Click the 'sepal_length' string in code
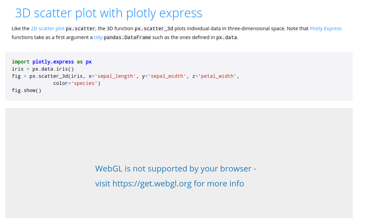 [115, 76]
